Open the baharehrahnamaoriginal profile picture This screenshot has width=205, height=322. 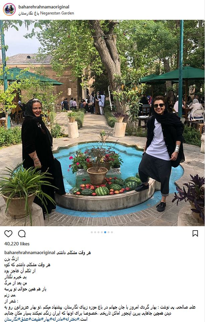point(9,9)
